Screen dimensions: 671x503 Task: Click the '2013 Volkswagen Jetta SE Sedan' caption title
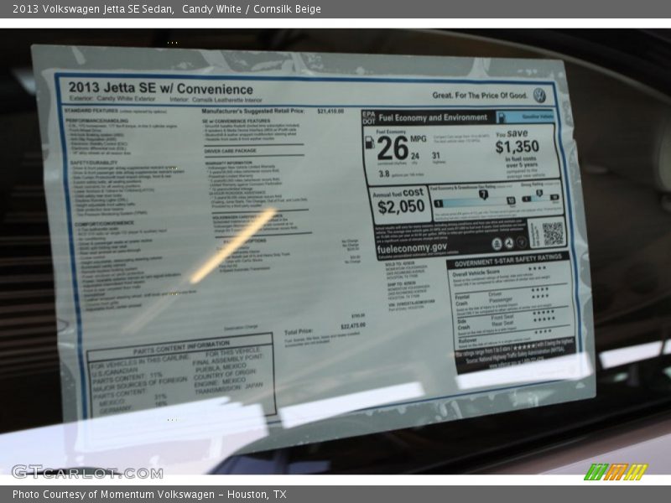[x=93, y=9]
